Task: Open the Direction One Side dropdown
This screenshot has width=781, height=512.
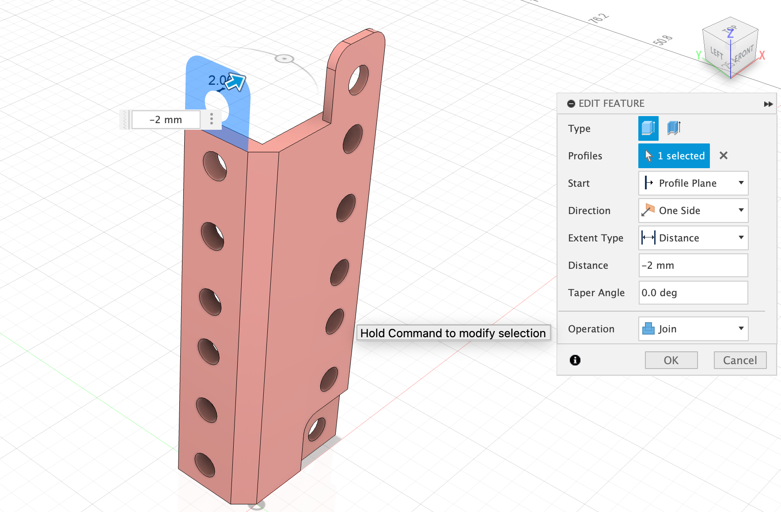Action: pos(693,211)
